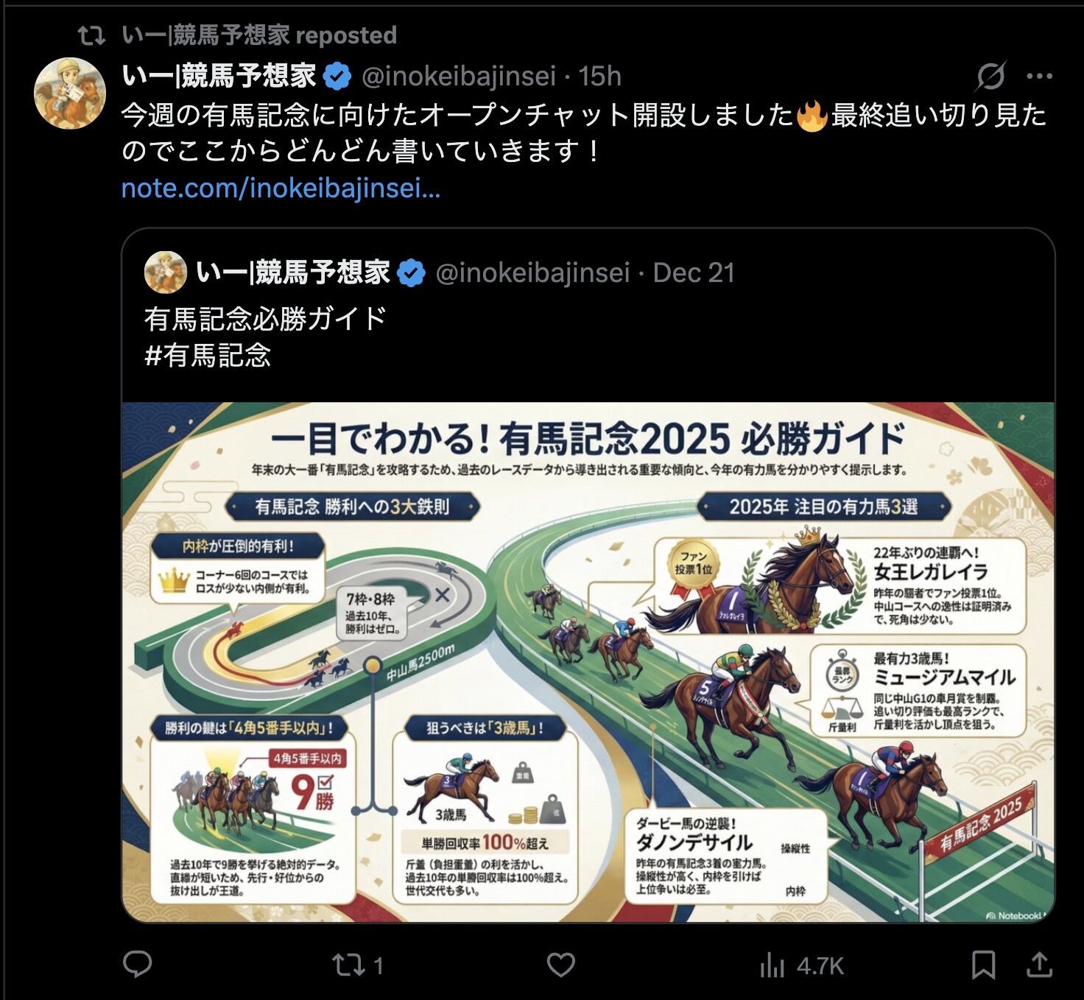Viewport: 1084px width, 1000px height.
Task: Open the #有馬記念 hashtag
Action: 208,355
